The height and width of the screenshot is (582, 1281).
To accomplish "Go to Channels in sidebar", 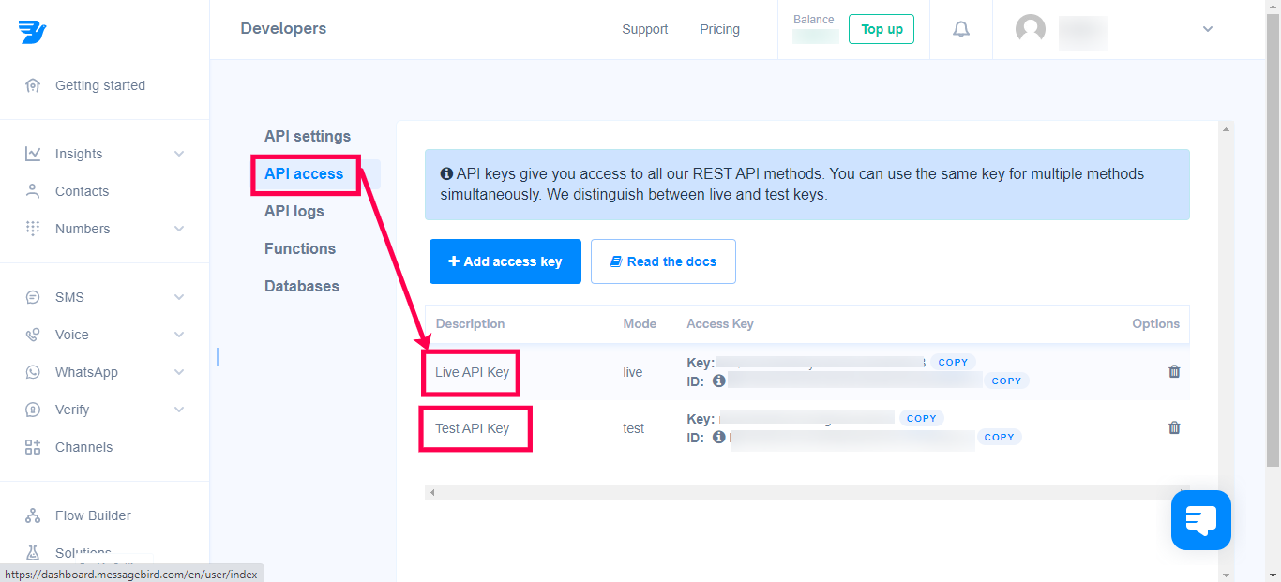I will tap(83, 447).
